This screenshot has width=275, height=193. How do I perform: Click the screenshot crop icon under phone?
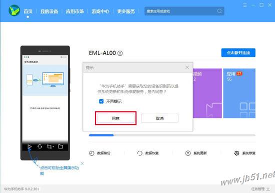[50, 146]
